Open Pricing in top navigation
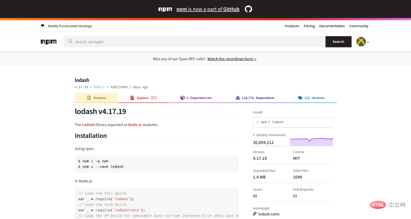 tap(309, 26)
